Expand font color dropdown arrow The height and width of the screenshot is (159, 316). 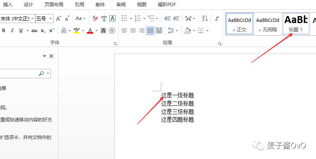[96, 31]
